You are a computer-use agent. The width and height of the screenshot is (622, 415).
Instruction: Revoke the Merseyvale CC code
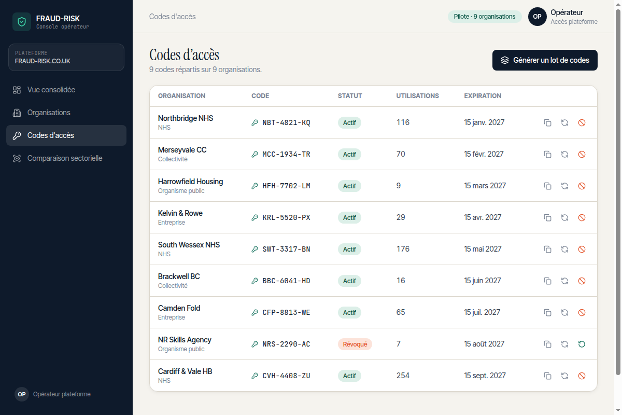point(582,155)
